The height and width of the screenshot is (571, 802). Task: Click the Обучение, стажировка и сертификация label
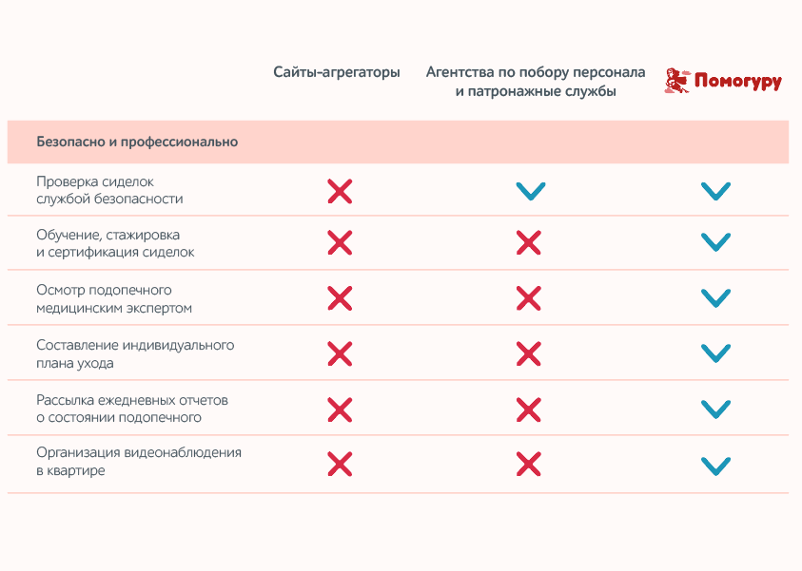(115, 243)
